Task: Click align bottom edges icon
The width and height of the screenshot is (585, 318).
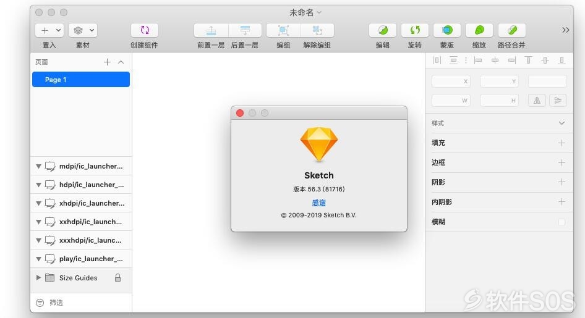Action: [x=562, y=61]
